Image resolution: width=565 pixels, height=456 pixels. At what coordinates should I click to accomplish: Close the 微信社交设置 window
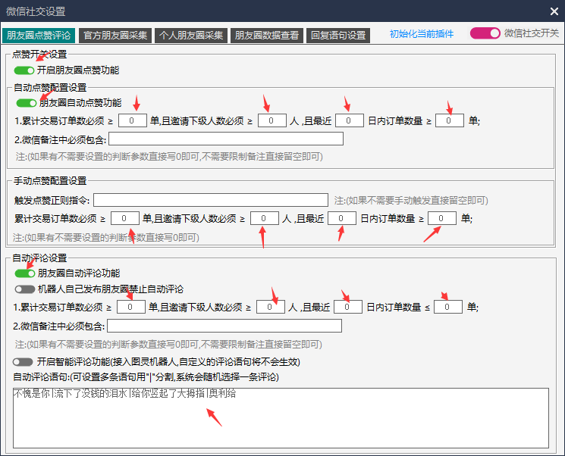coord(554,11)
